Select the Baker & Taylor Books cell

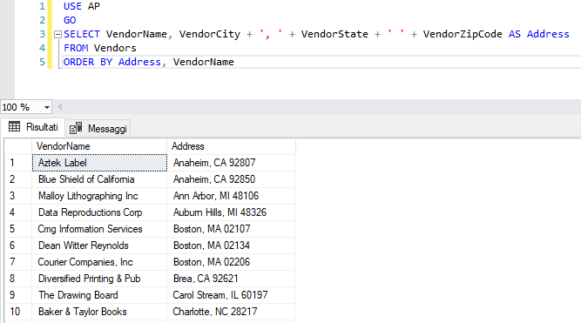tap(99, 312)
